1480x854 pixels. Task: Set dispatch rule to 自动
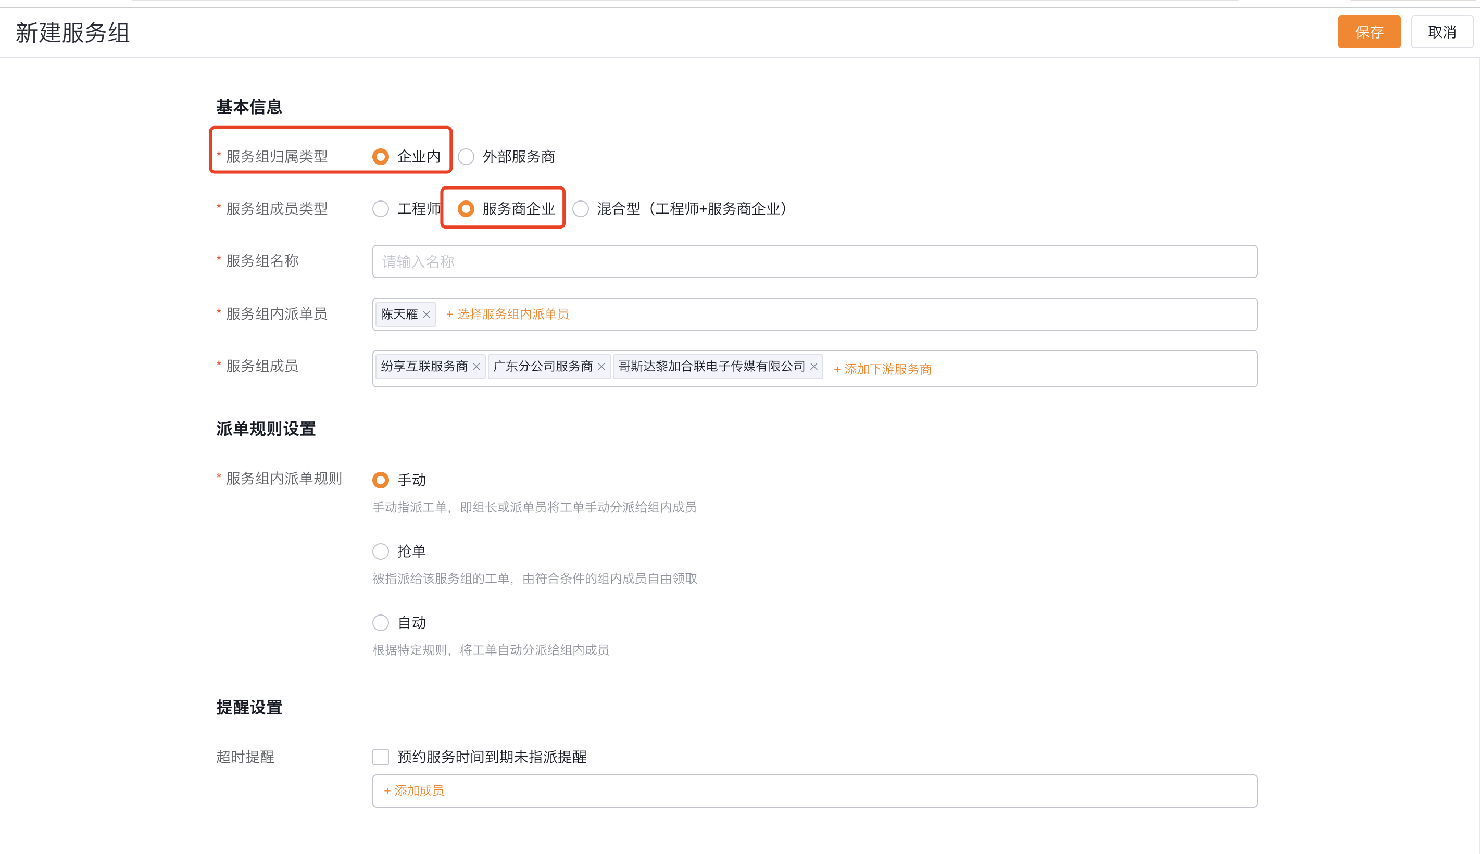pos(381,622)
